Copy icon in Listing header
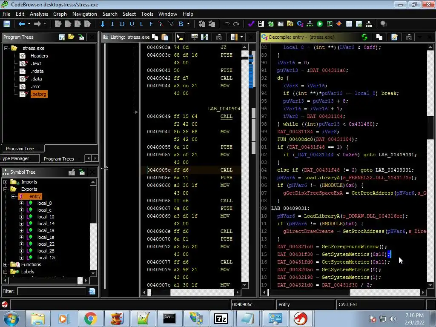The width and height of the screenshot is (436, 327). coord(155,37)
